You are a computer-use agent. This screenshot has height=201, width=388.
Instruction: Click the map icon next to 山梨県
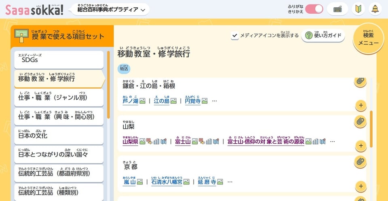pos(164,141)
